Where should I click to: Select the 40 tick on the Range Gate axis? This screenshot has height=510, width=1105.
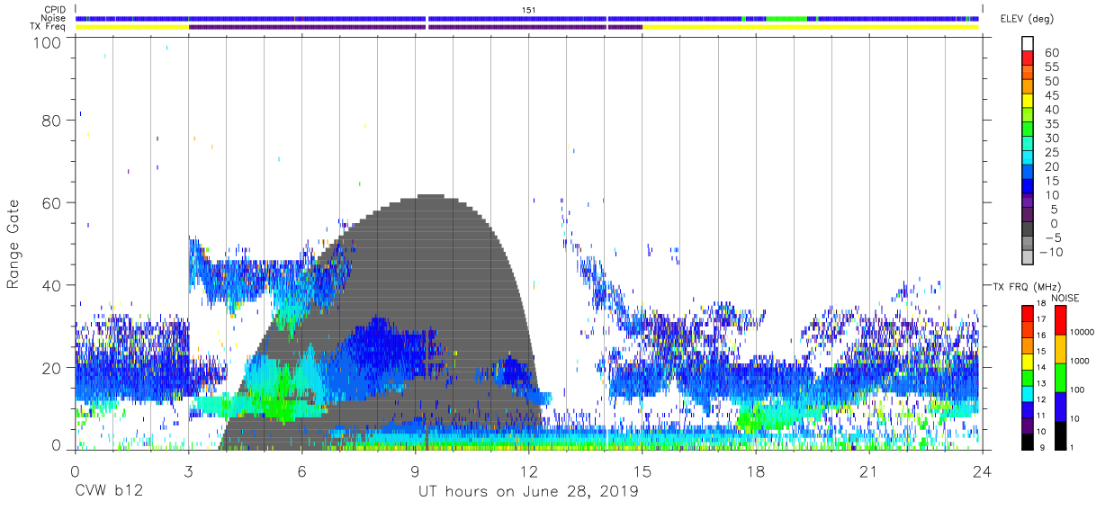click(52, 285)
